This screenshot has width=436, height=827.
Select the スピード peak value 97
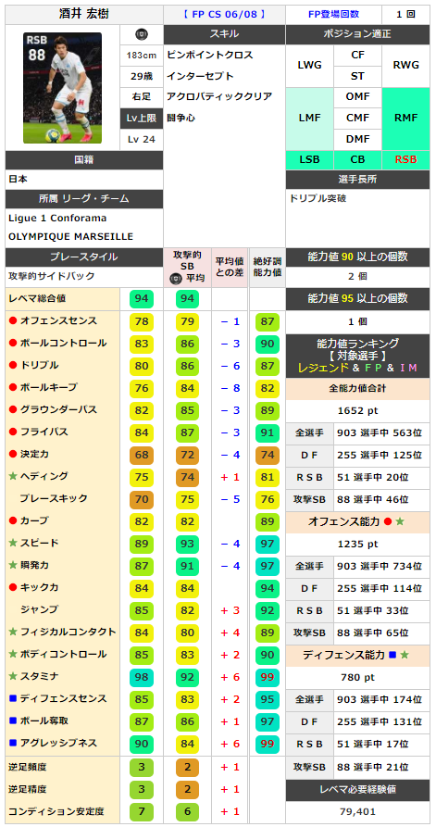click(267, 543)
